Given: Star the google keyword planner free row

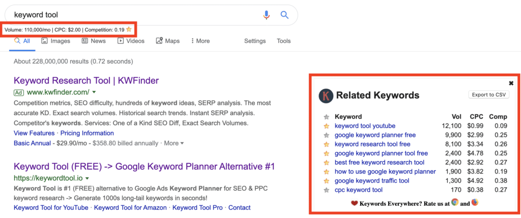Looking at the screenshot, I should click(326, 135).
